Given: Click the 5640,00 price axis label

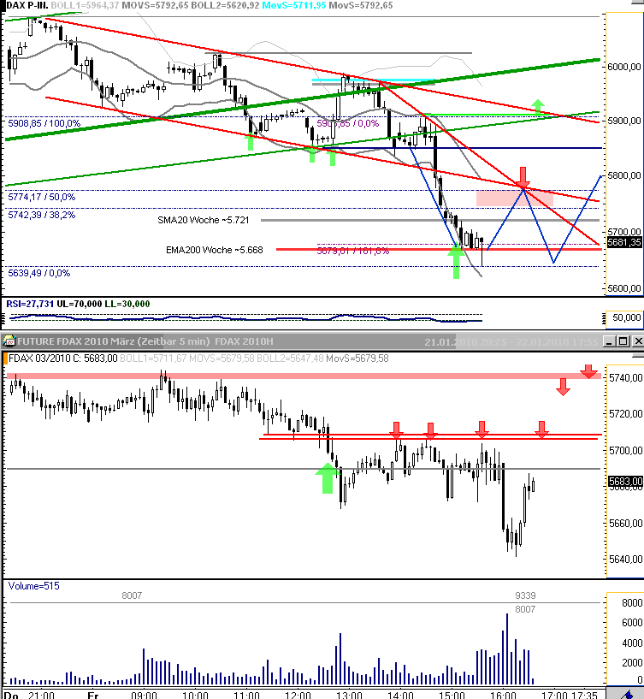Looking at the screenshot, I should pyautogui.click(x=626, y=559).
